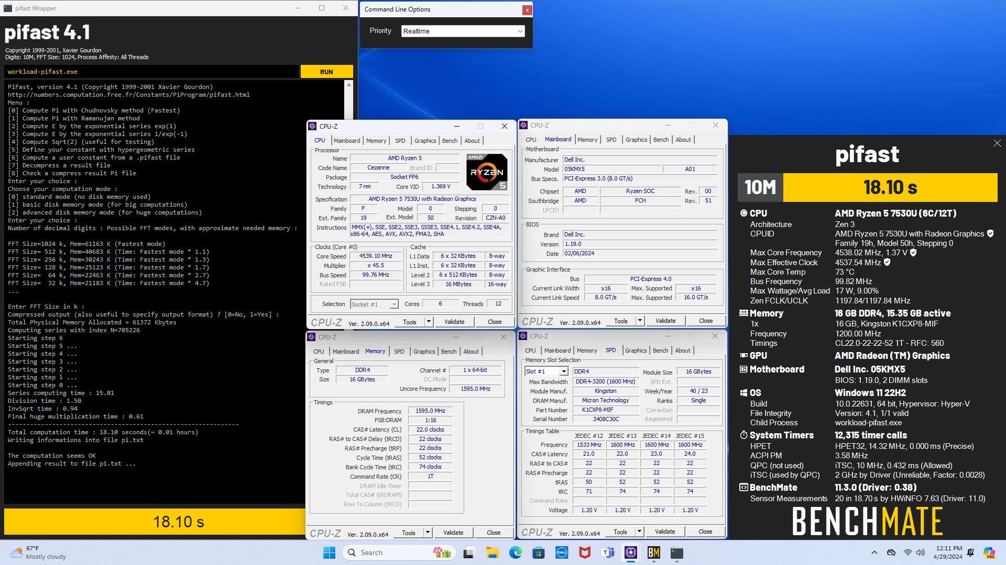
Task: Select the BenchMate BM taskbar icon
Action: tap(654, 552)
